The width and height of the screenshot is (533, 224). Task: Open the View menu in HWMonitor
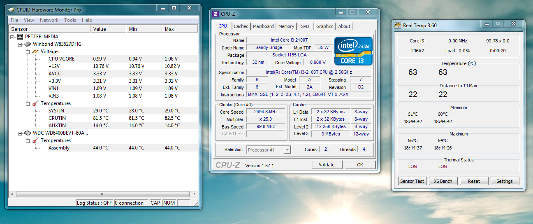point(29,20)
